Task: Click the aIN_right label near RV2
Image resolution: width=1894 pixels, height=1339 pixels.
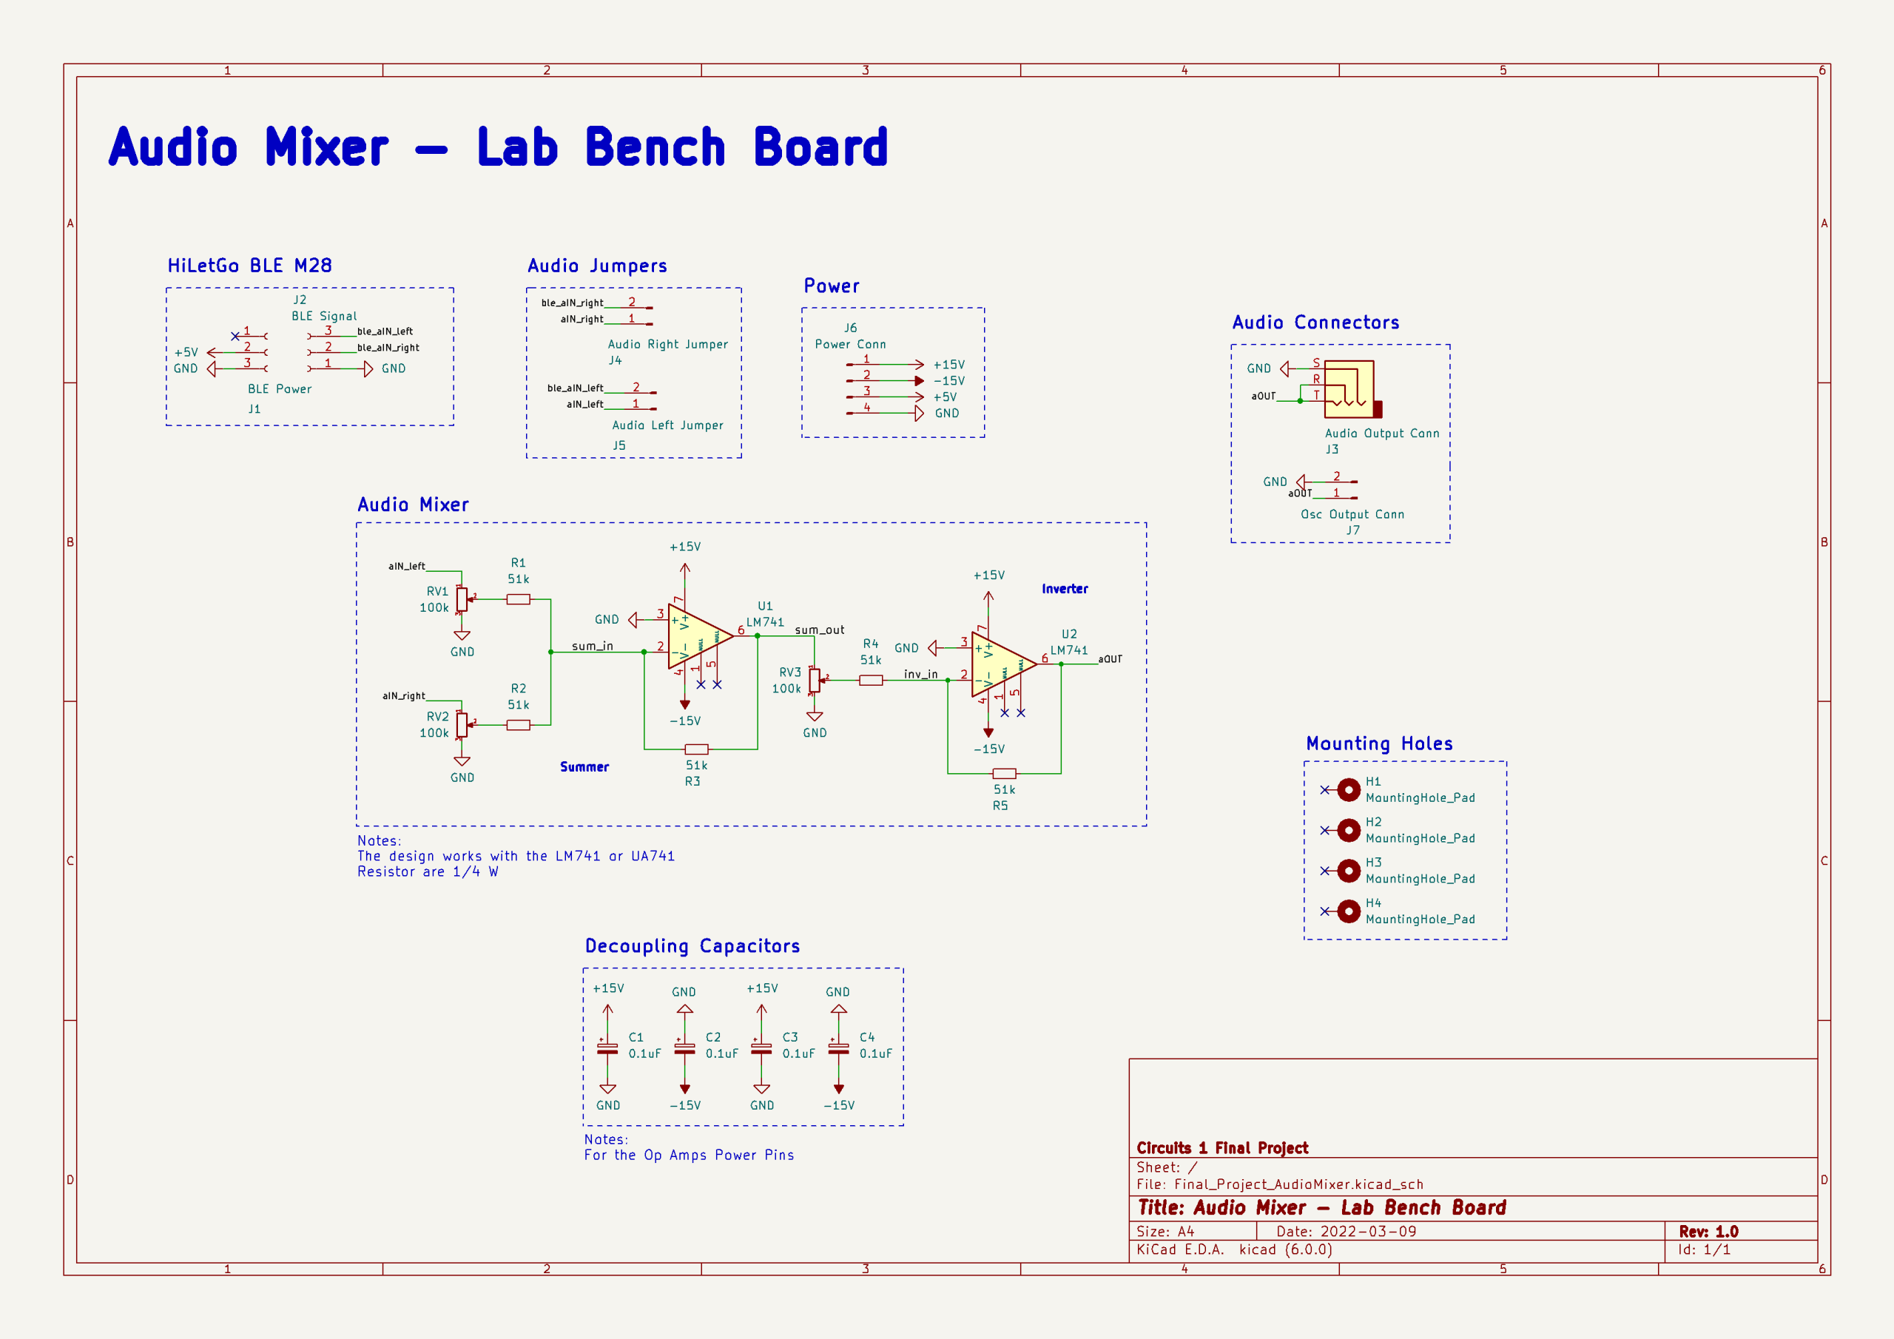Action: (x=403, y=696)
